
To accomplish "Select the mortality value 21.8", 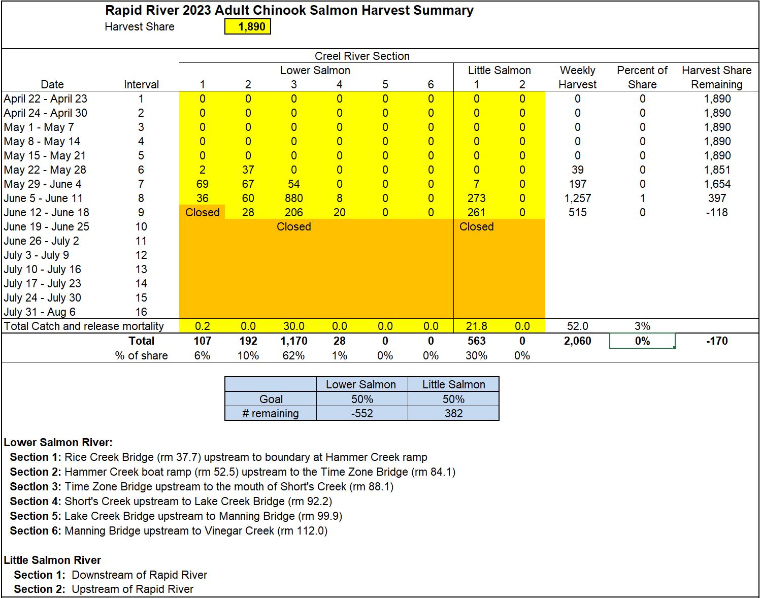I will pos(476,326).
